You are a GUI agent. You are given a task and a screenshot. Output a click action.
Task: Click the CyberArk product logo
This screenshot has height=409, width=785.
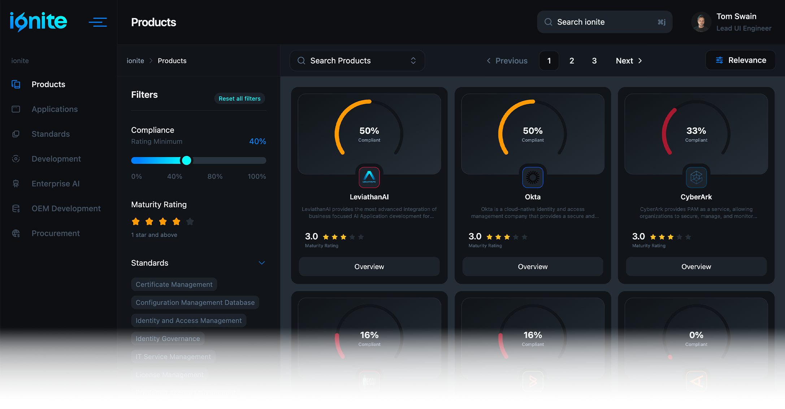coord(696,177)
